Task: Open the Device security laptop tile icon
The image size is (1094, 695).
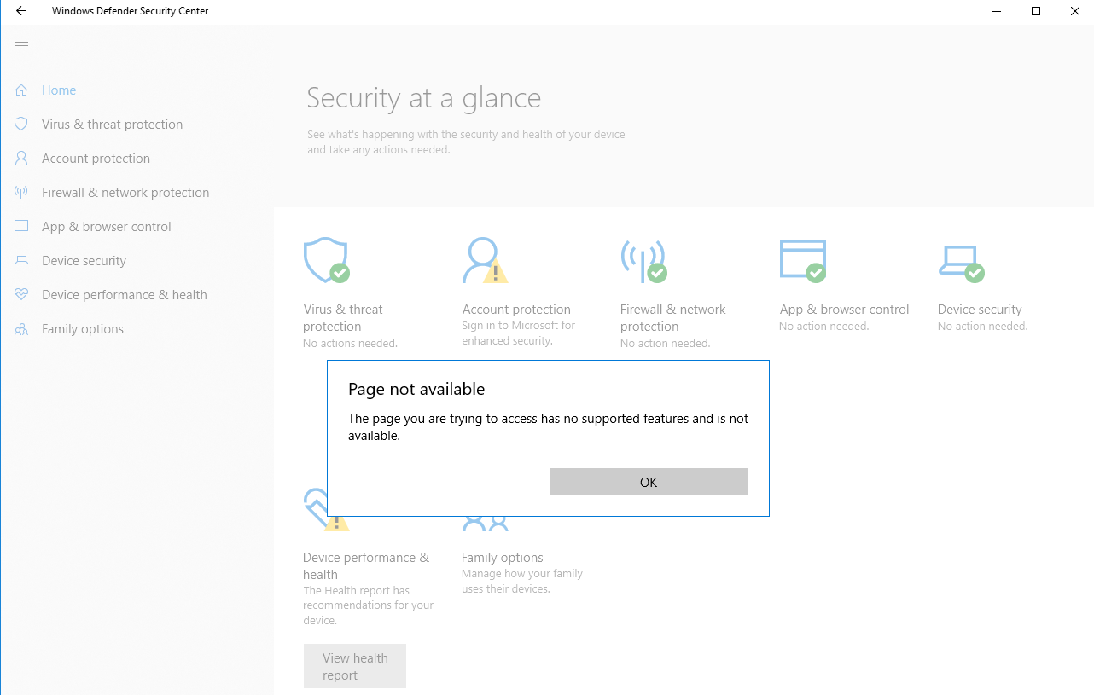Action: point(961,264)
